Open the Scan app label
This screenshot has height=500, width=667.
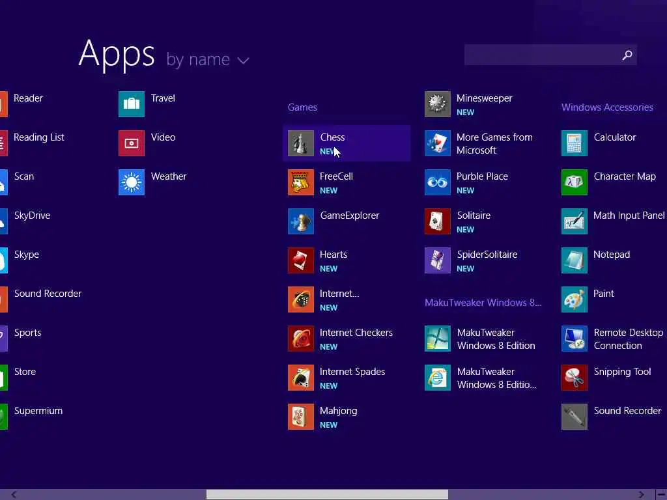(x=24, y=176)
